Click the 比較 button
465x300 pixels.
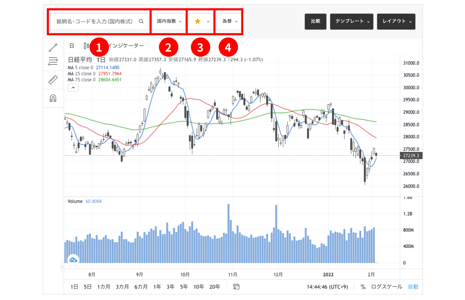[315, 21]
